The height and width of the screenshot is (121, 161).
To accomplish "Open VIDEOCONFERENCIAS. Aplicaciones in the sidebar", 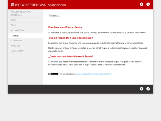I will tap(26, 13).
